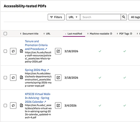Screen dimensions: 140x122
Task: Click Machine-readable checkmark in Tenure and Promotion row
Action: [x=100, y=51]
